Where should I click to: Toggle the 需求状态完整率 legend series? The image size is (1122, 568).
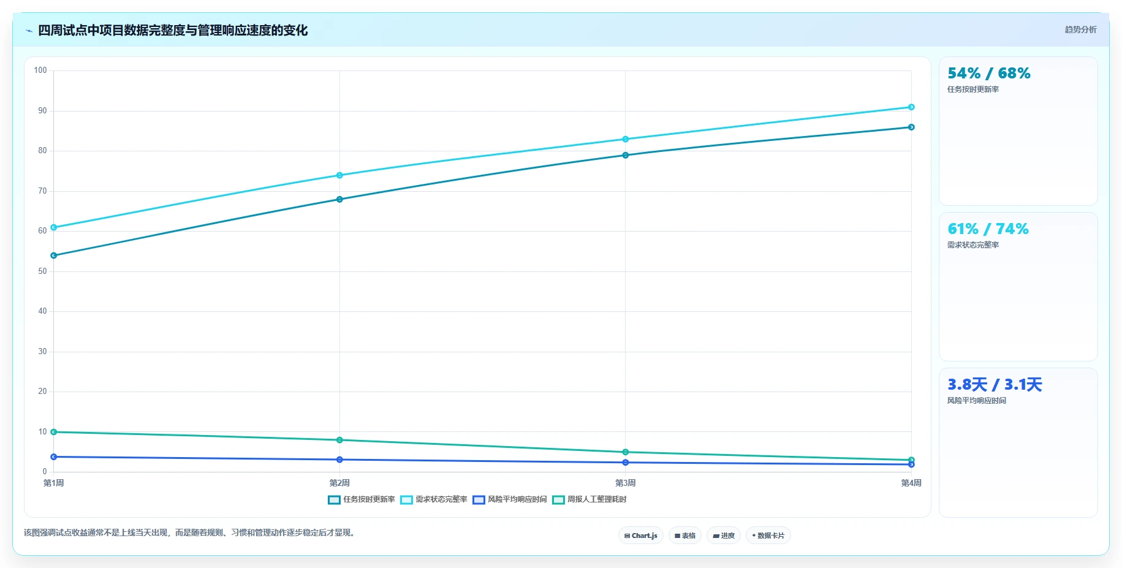(434, 499)
